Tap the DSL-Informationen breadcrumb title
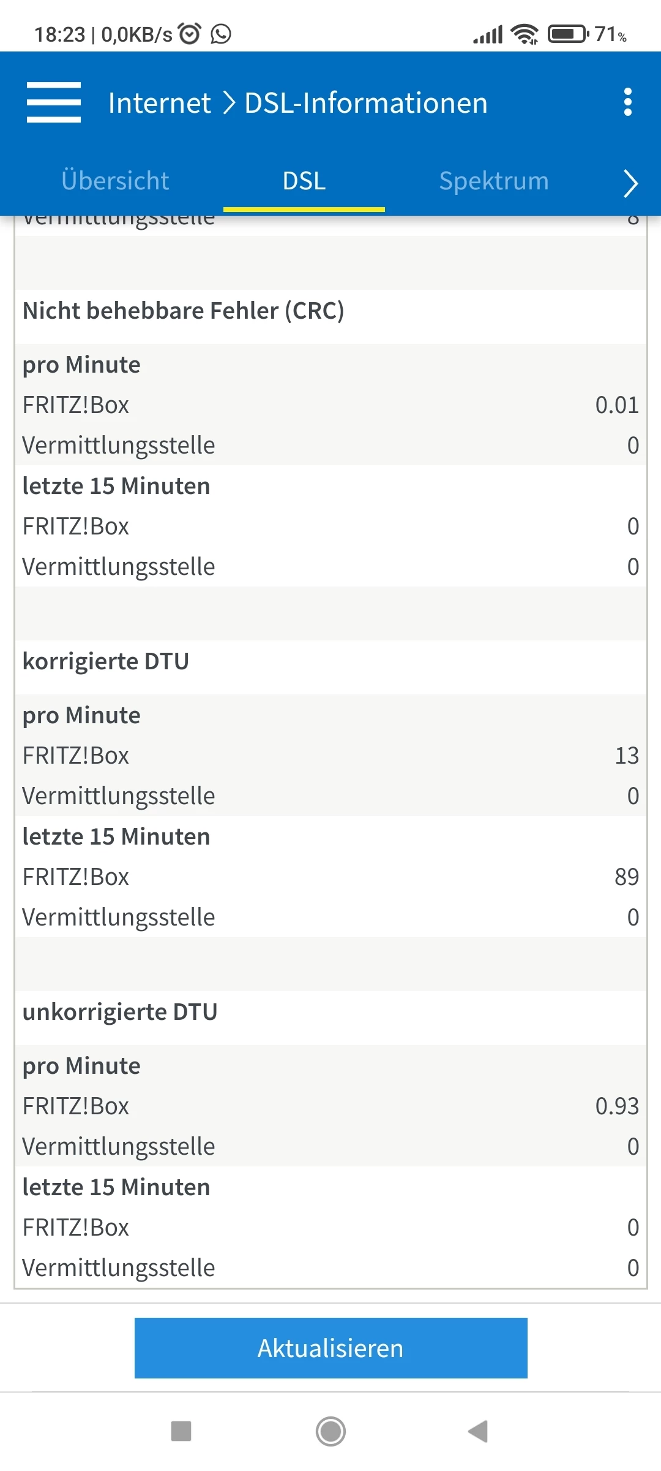The width and height of the screenshot is (661, 1471). click(366, 103)
